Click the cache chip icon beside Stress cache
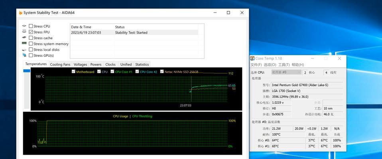 coord(24,38)
